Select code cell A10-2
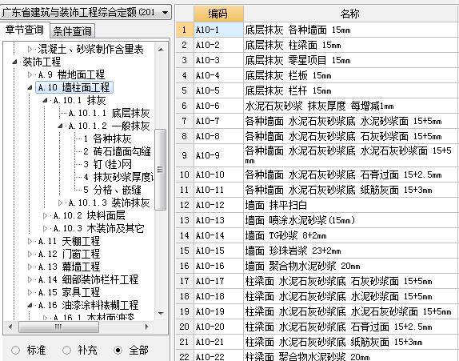This screenshot has width=459, height=361. [x=218, y=45]
